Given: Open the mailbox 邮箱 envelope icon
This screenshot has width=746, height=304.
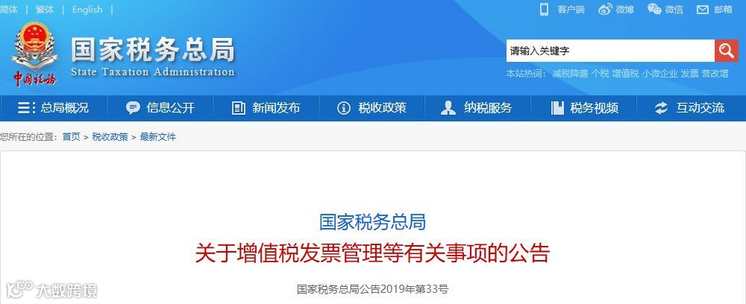Looking at the screenshot, I should click(703, 10).
